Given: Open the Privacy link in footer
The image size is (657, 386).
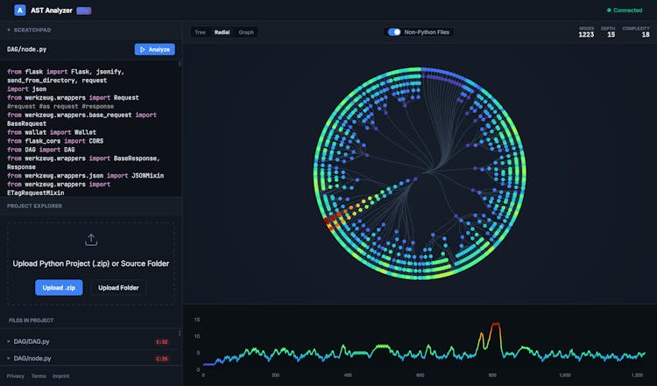Looking at the screenshot, I should pyautogui.click(x=15, y=375).
